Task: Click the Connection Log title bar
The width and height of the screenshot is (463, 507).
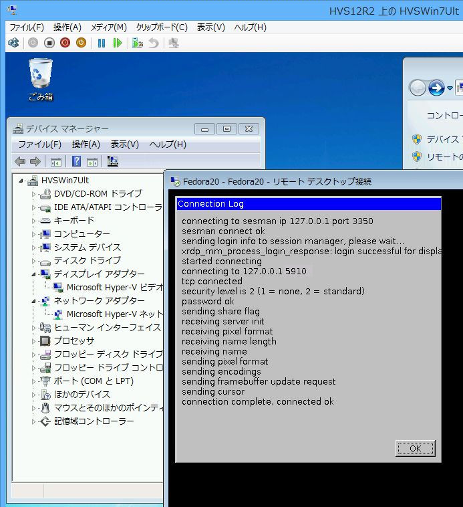Action: point(309,204)
